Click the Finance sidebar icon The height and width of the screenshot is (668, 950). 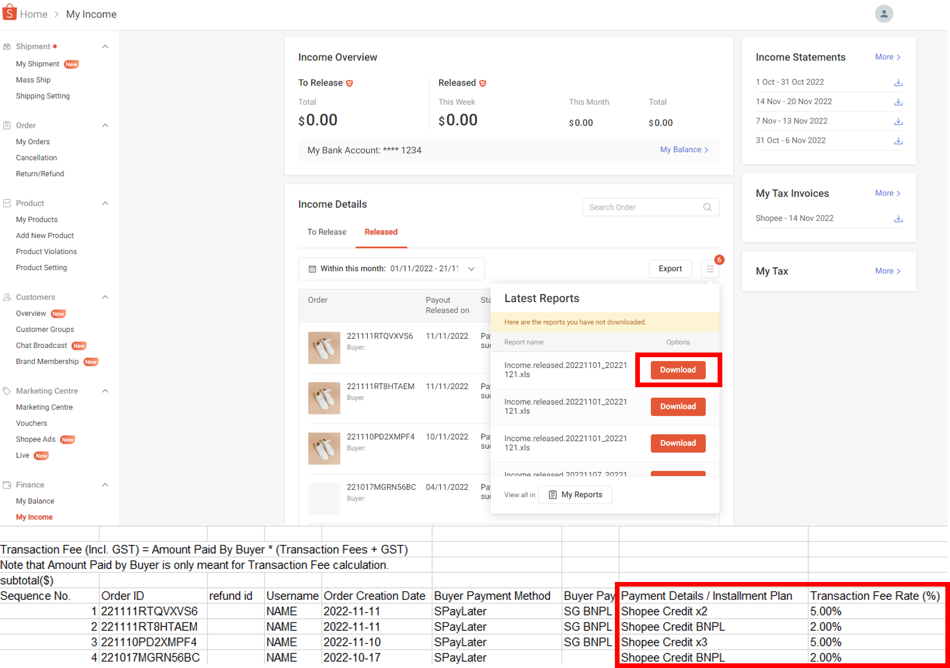[7, 484]
